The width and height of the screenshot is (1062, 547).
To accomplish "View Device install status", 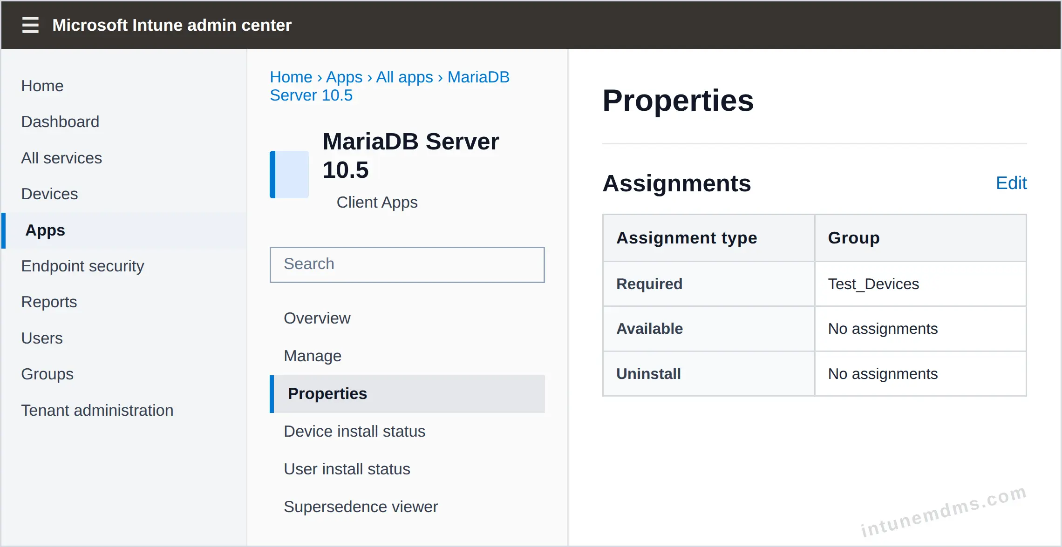I will pos(354,432).
